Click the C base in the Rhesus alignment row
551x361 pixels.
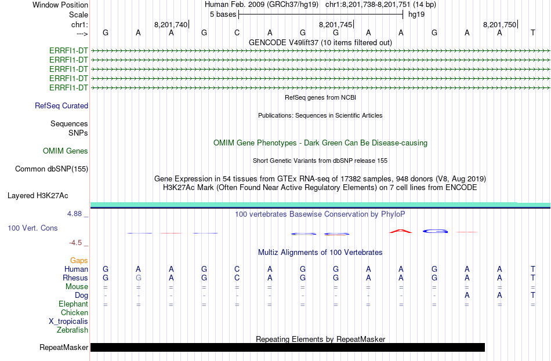pos(237,278)
